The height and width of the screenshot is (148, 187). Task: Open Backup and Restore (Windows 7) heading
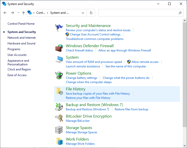coord(94,105)
